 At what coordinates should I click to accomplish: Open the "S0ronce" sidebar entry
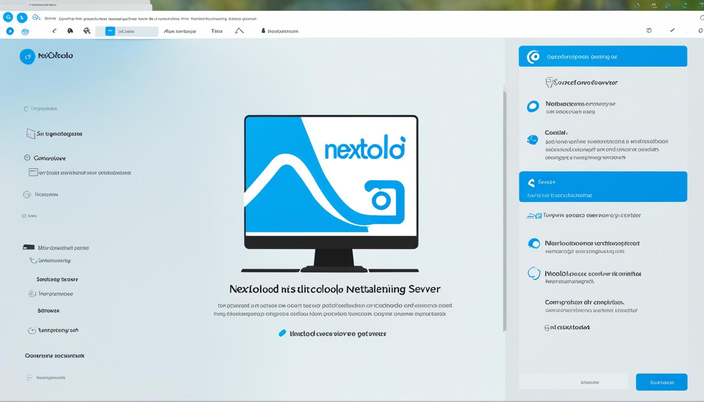point(49,310)
